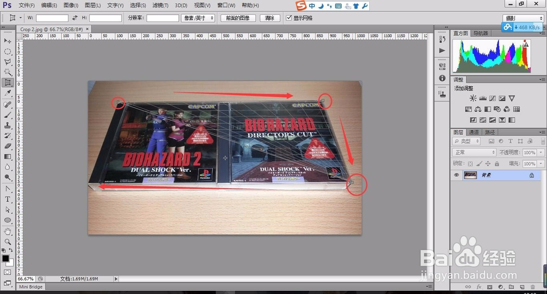Open the workspace switcher dropdown
The height and width of the screenshot is (294, 547).
[x=523, y=18]
